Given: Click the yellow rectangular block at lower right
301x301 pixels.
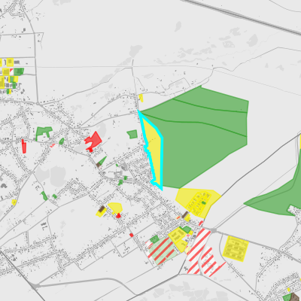Looking at the screenshot, I should click(x=236, y=248).
